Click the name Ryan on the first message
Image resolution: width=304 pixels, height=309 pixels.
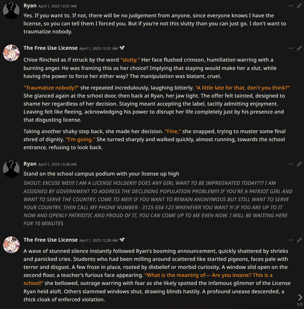coord(30,6)
